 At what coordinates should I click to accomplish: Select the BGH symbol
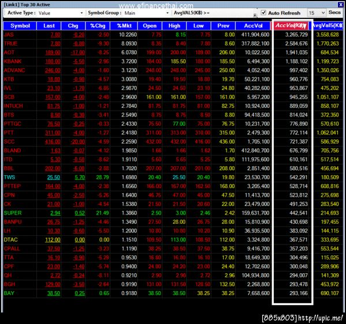point(9,284)
